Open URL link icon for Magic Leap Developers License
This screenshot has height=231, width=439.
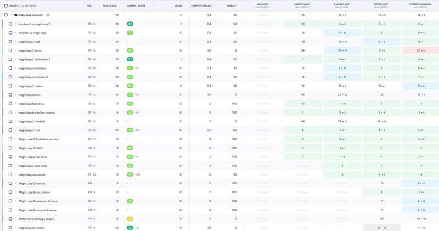[x=89, y=201]
